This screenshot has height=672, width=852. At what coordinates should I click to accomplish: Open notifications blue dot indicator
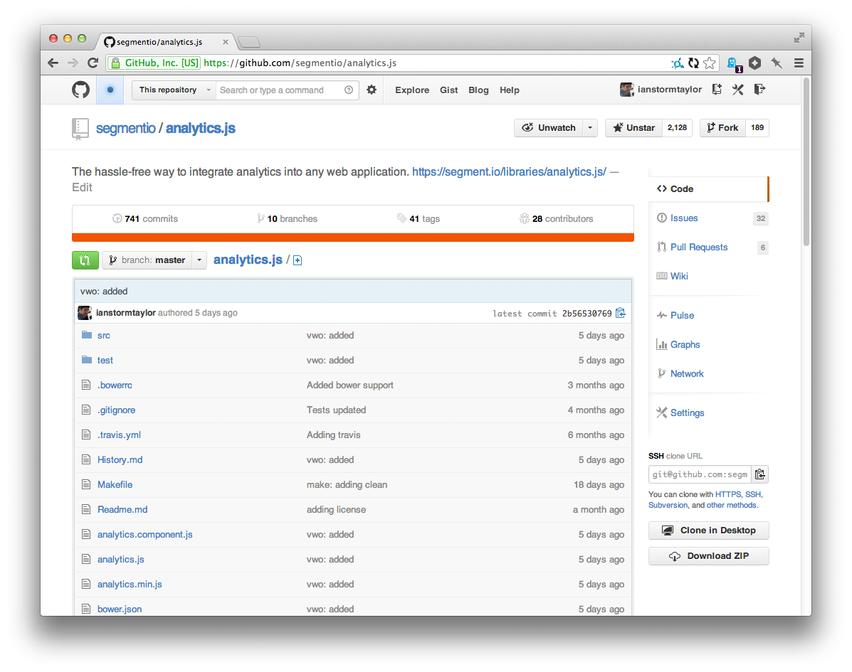(x=110, y=90)
